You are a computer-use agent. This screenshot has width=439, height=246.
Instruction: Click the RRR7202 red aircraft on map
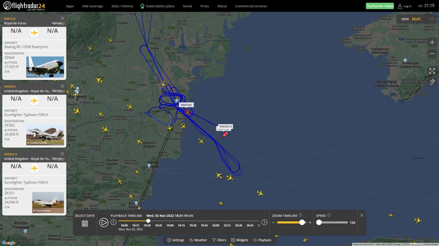click(187, 112)
